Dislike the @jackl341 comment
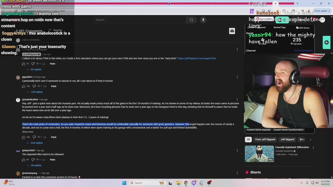The image size is (333, 187). [34, 86]
